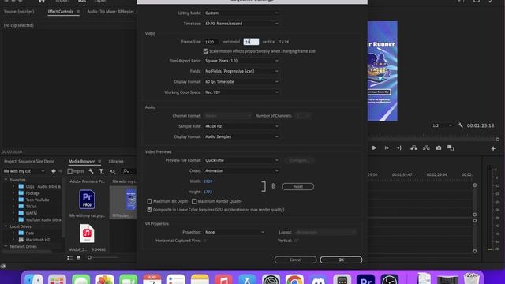Open the Timebase dropdown
The width and height of the screenshot is (505, 284).
click(241, 24)
